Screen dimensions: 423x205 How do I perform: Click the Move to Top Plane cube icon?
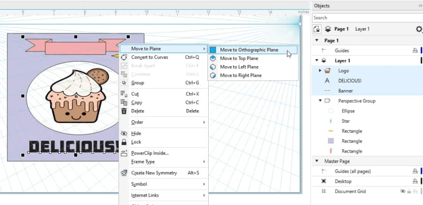point(213,58)
